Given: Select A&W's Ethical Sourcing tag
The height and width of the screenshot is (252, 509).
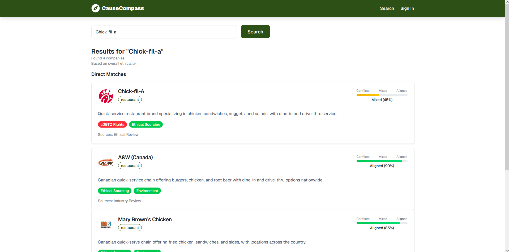Looking at the screenshot, I should click(x=115, y=191).
